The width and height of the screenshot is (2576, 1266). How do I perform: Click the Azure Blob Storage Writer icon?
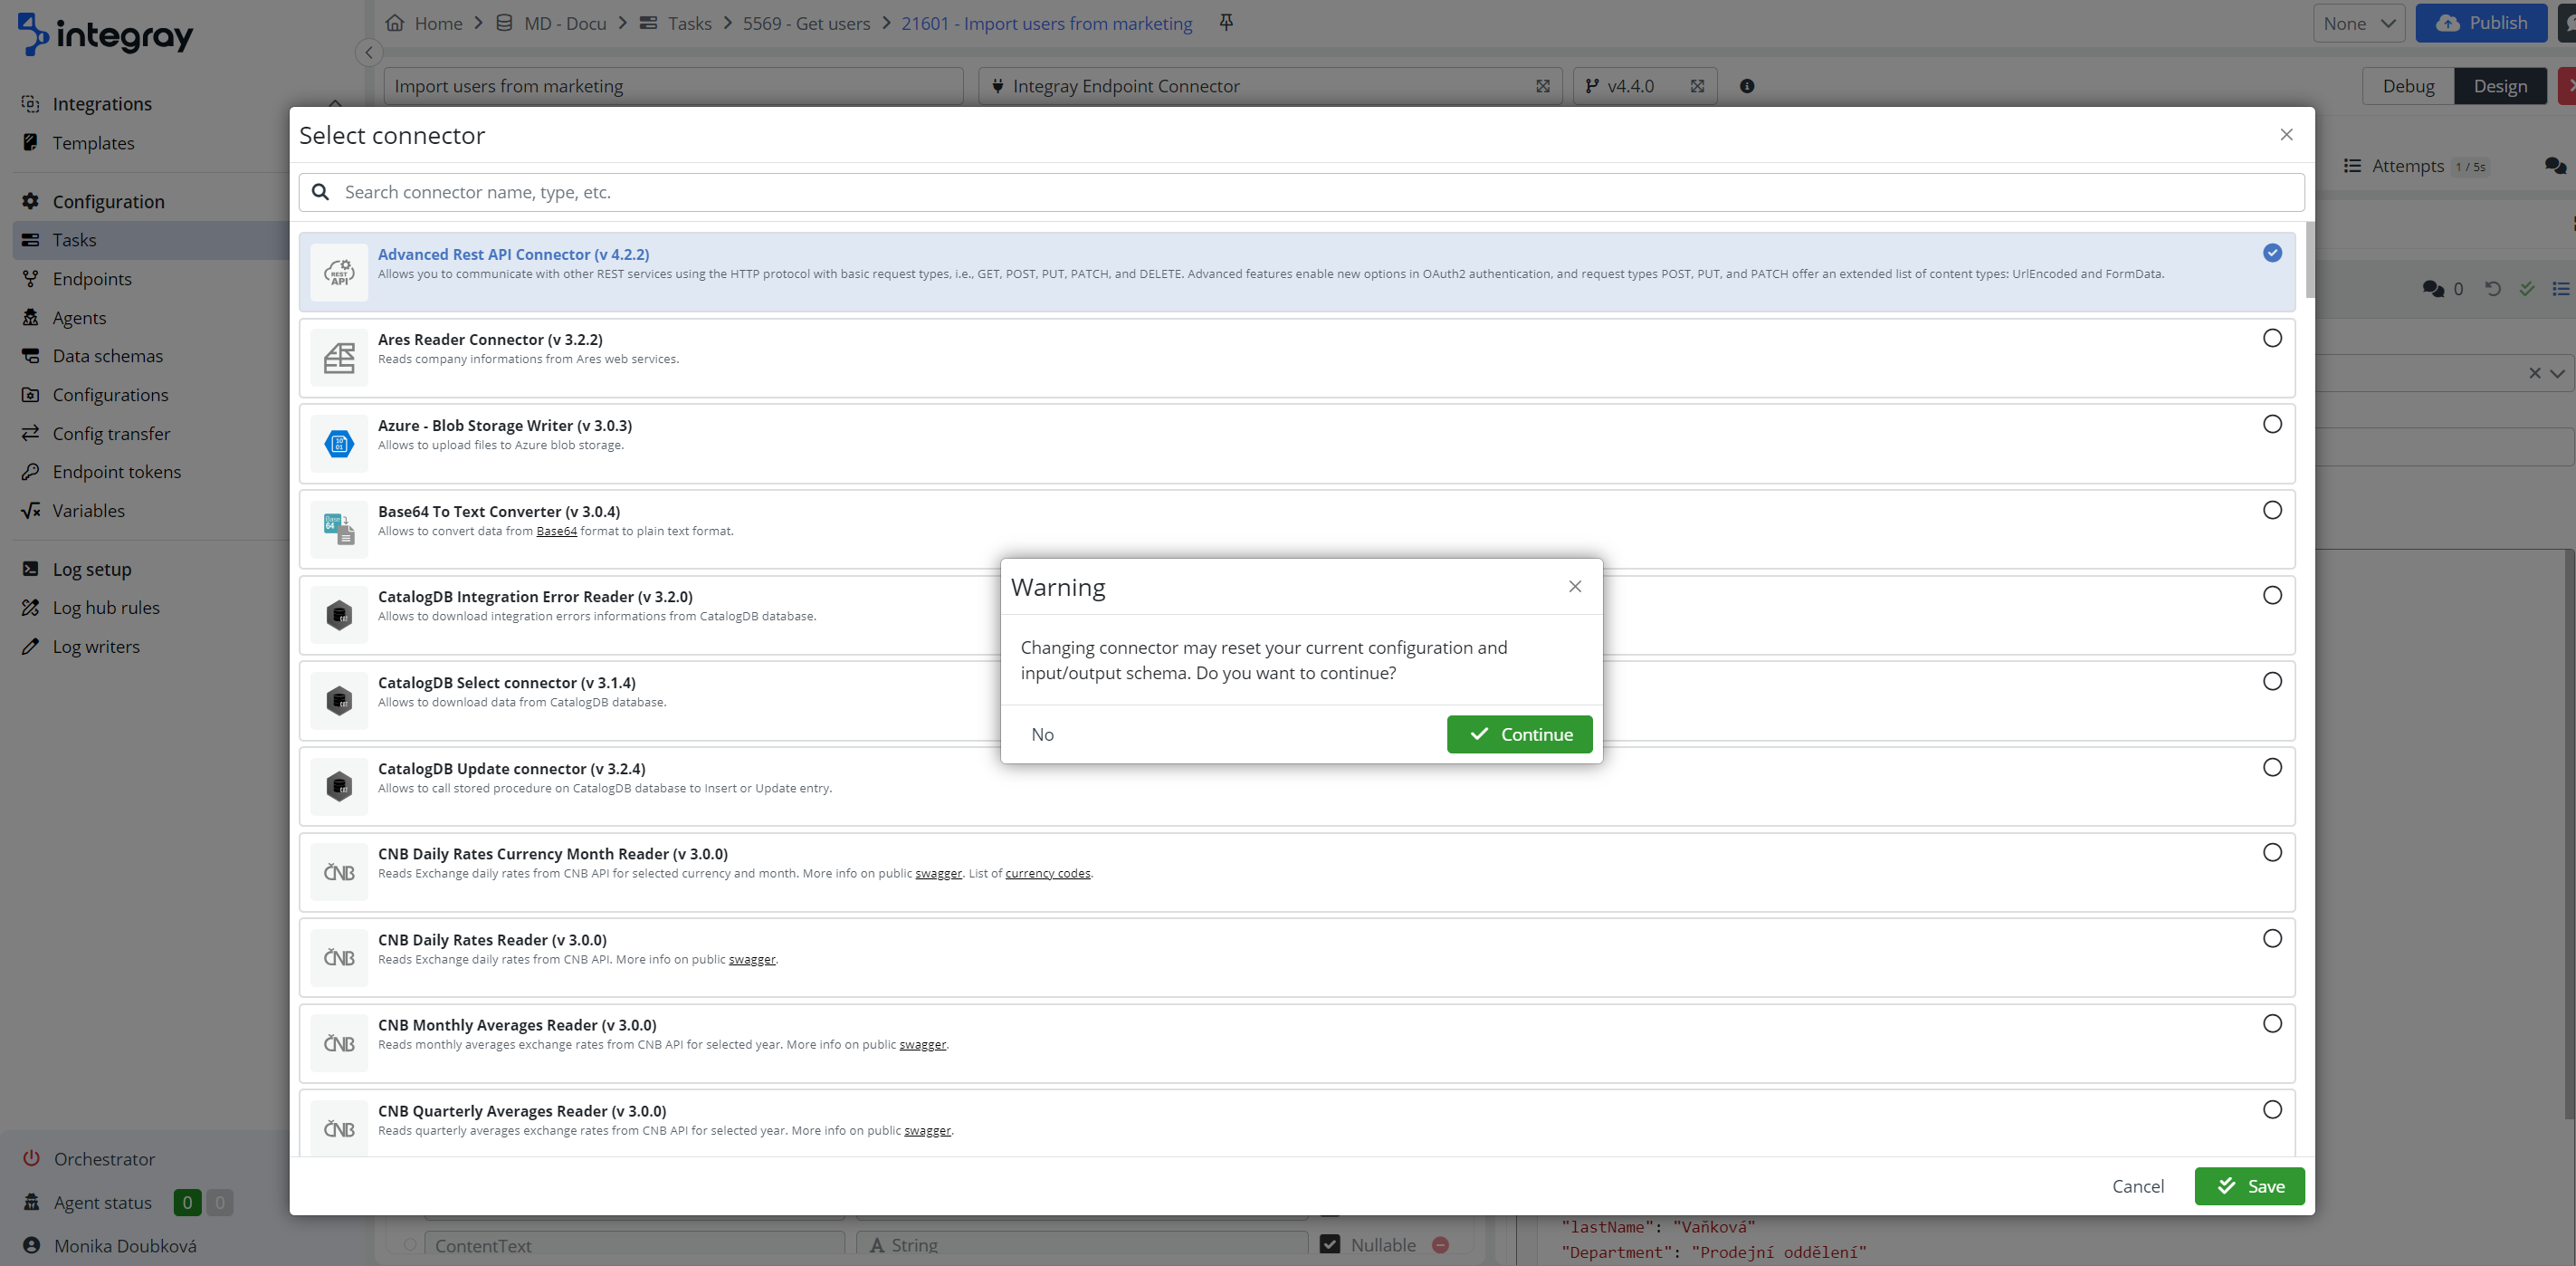[339, 444]
